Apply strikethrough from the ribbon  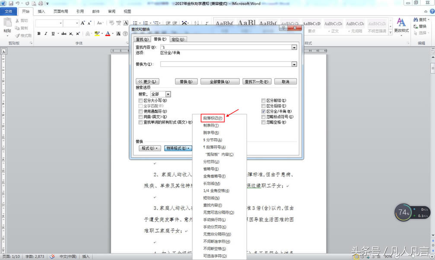click(64, 33)
